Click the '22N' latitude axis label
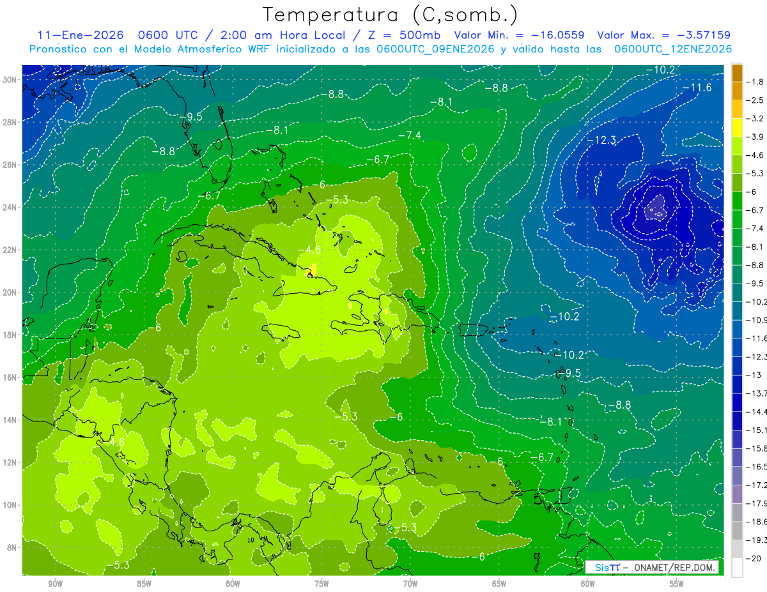Screen dimensions: 767x592 tap(11, 250)
